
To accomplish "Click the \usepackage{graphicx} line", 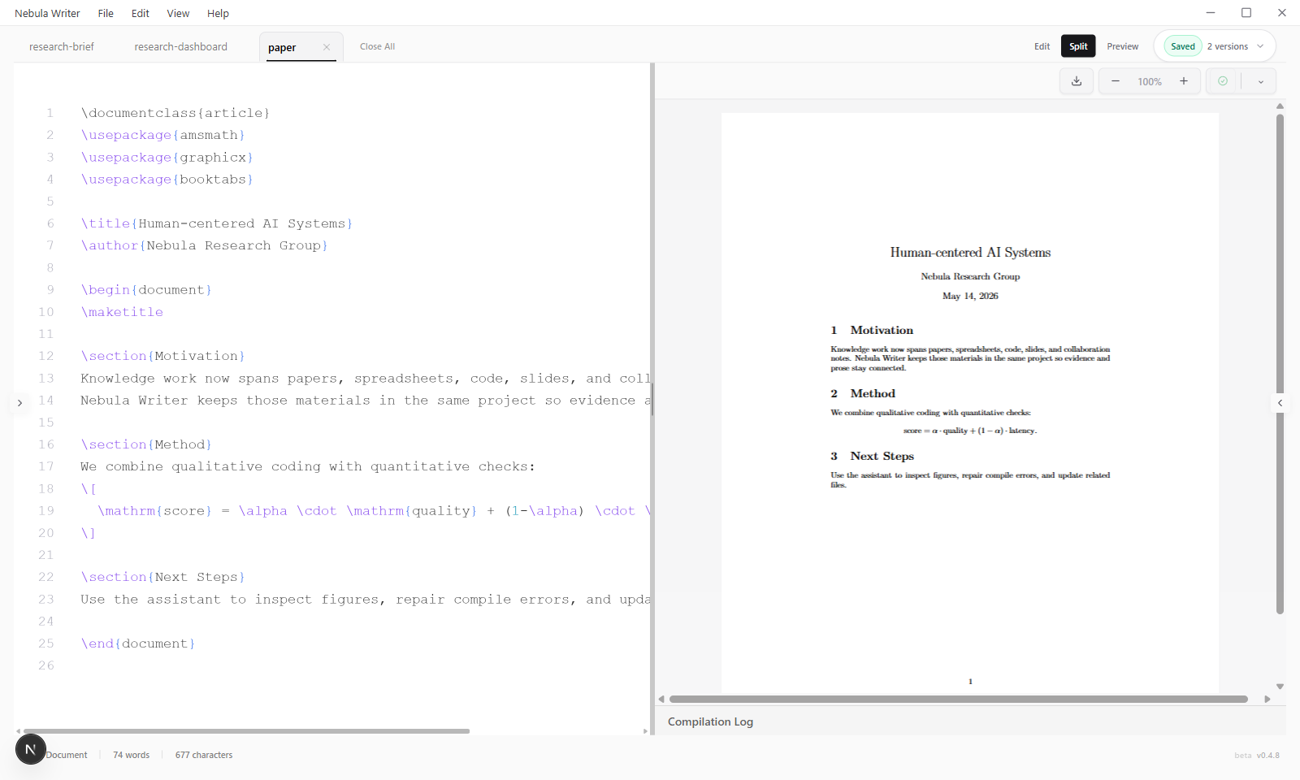I will (167, 157).
